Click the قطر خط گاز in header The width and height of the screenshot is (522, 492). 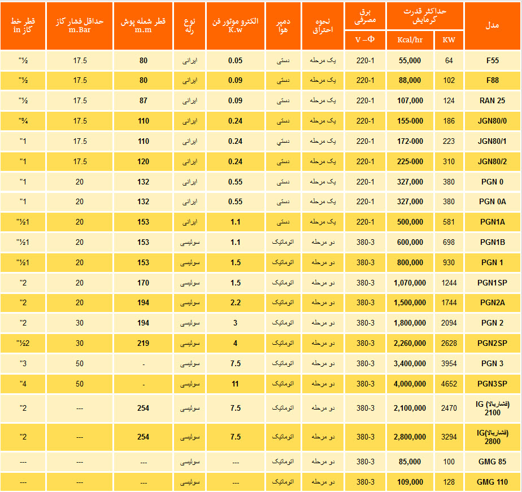pos(23,26)
